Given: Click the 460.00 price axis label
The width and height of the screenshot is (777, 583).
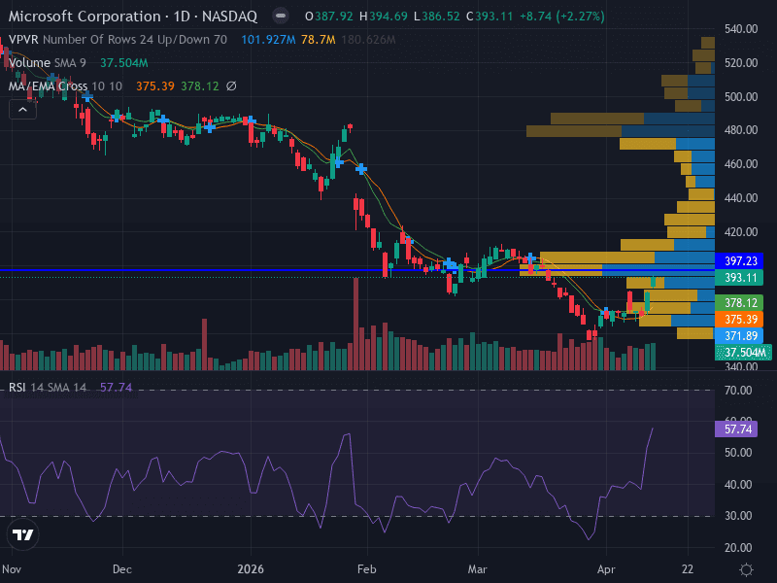Looking at the screenshot, I should [741, 164].
